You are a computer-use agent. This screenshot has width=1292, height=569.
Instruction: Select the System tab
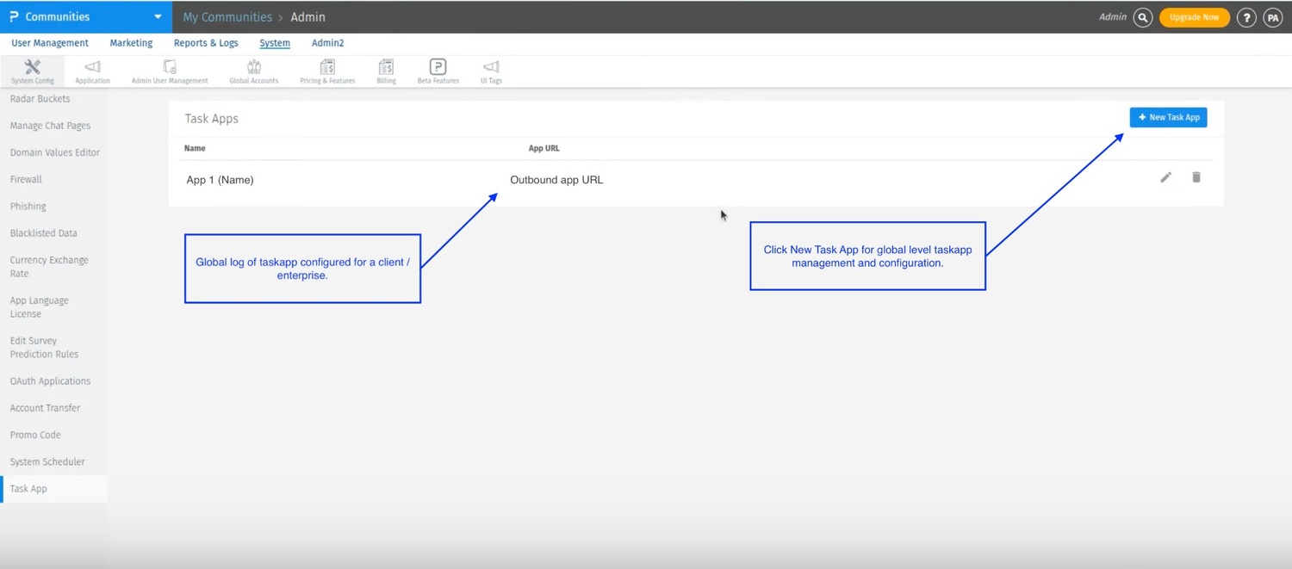[x=275, y=43]
